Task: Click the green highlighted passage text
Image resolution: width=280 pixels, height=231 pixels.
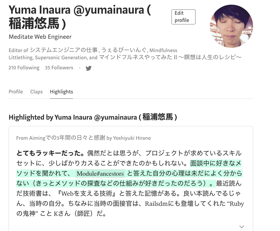Action: [x=129, y=173]
